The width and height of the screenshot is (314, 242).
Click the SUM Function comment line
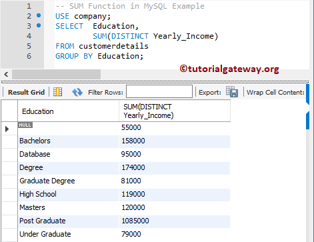[130, 6]
